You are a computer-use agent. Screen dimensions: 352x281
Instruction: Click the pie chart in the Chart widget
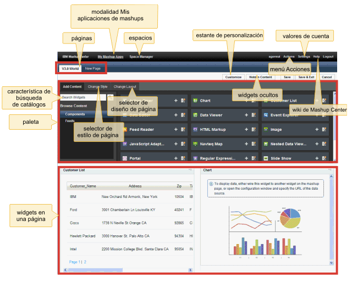pos(290,218)
